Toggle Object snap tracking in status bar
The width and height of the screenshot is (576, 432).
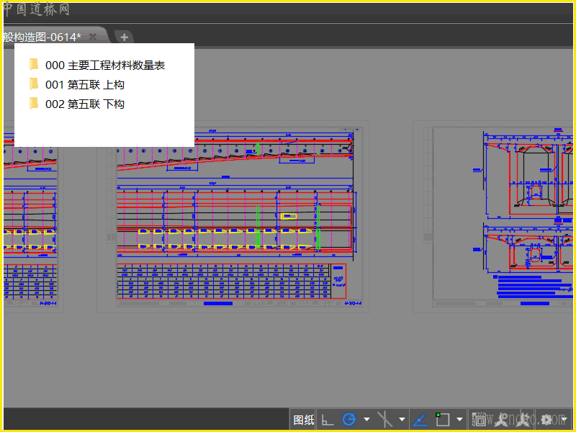[x=420, y=420]
